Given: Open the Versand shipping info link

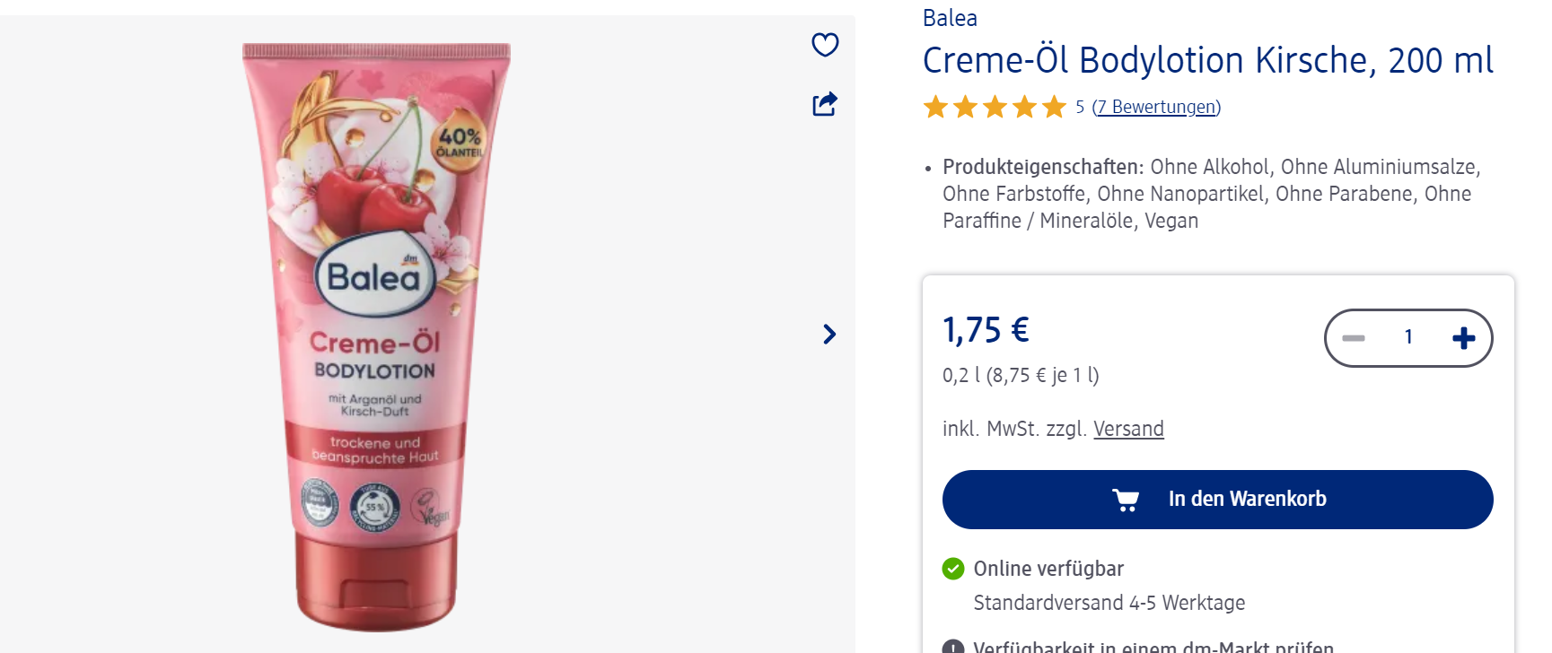Looking at the screenshot, I should click(x=1128, y=429).
